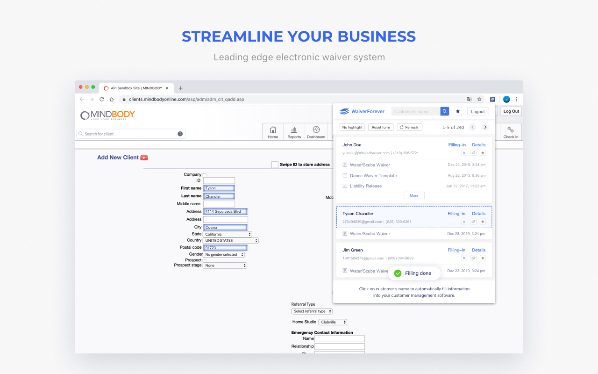
Task: Open the Select referral type dropdown
Action: (x=312, y=311)
